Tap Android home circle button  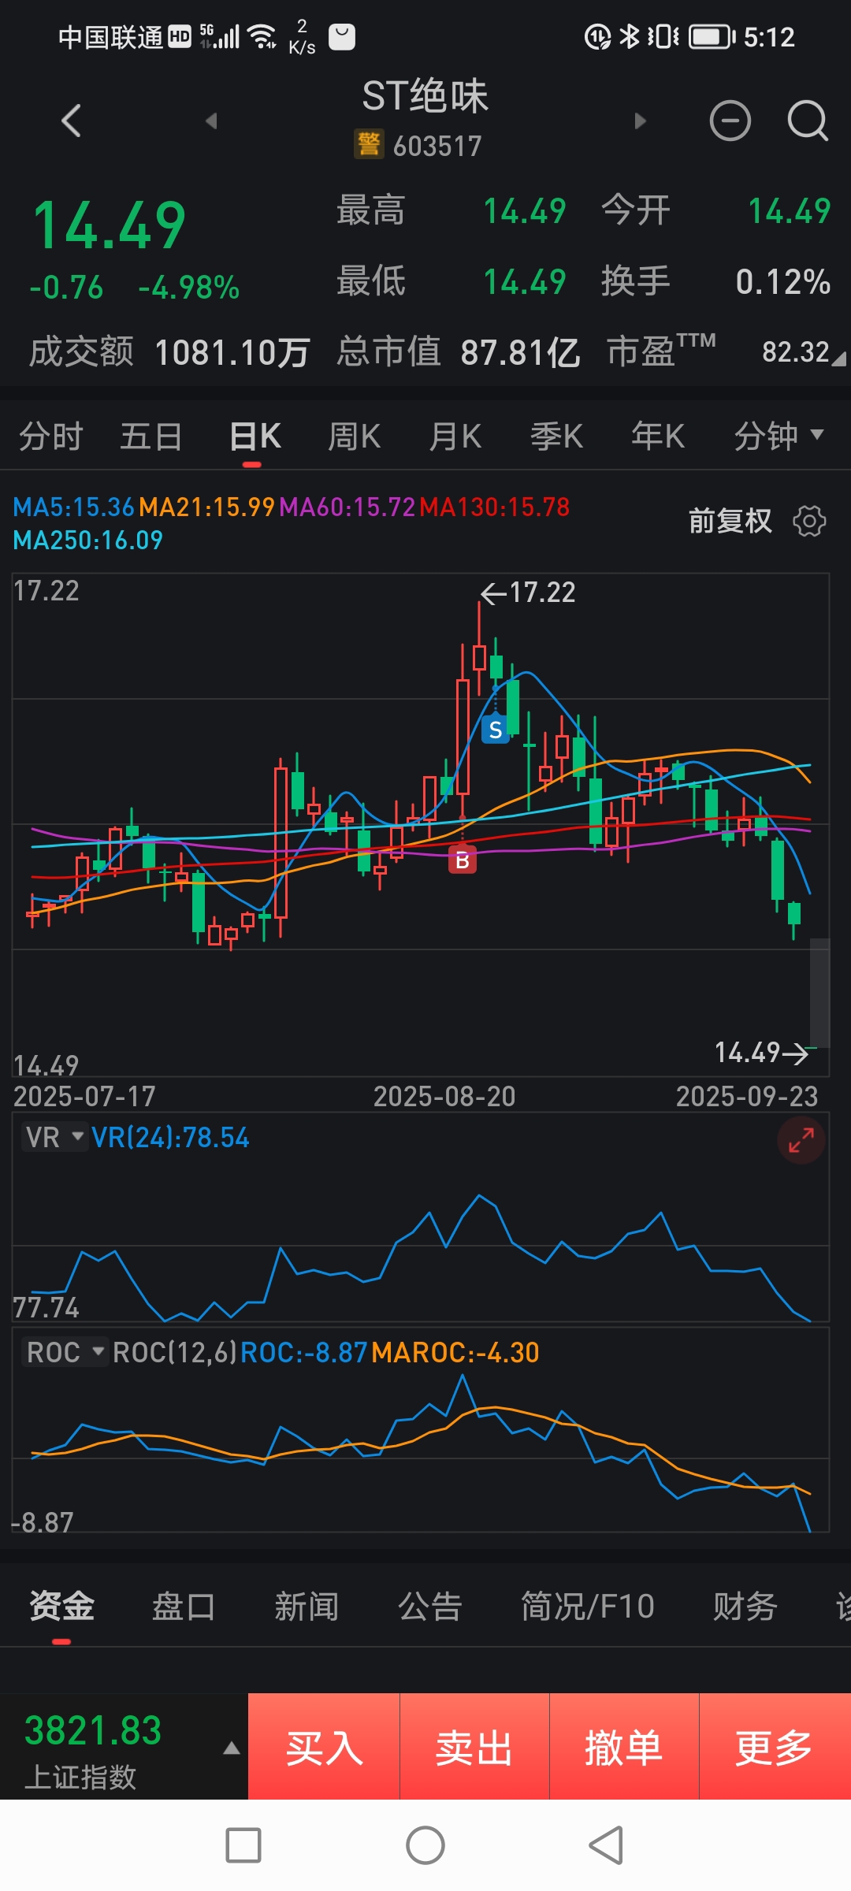click(x=425, y=1845)
